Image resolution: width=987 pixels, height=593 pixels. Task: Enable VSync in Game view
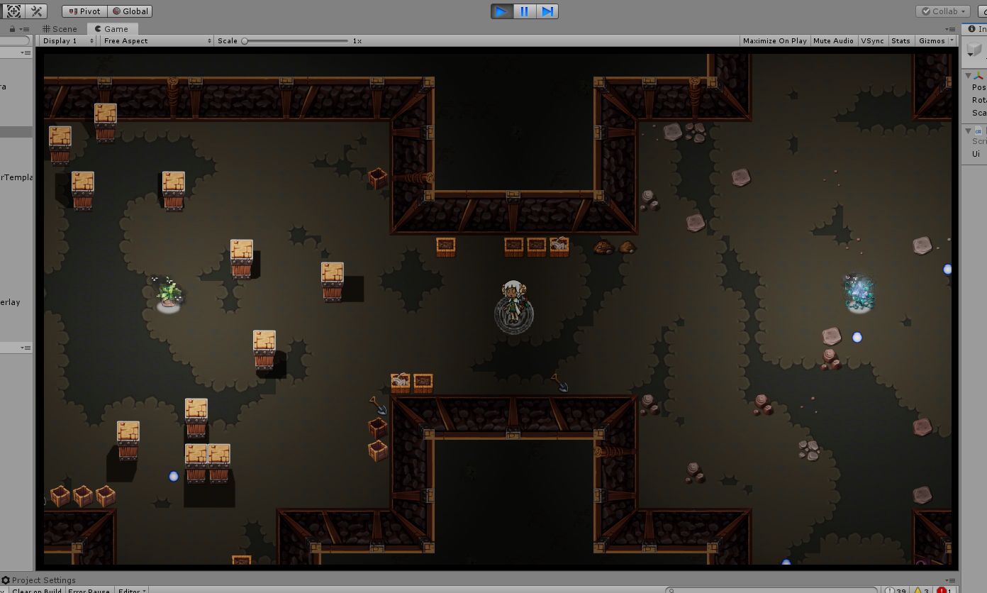tap(872, 41)
